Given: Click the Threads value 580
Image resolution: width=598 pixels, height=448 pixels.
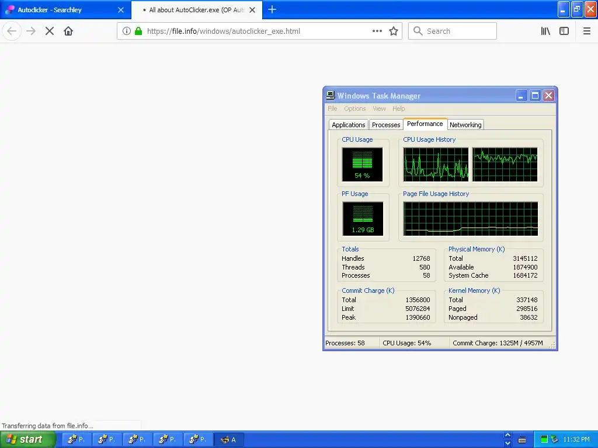Looking at the screenshot, I should (x=425, y=267).
